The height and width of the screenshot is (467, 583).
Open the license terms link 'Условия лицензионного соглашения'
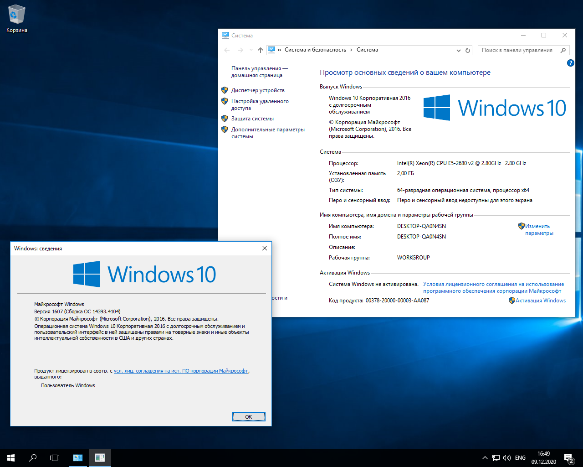(493, 287)
